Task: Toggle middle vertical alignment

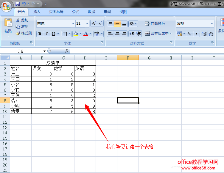Action: coord(117,24)
